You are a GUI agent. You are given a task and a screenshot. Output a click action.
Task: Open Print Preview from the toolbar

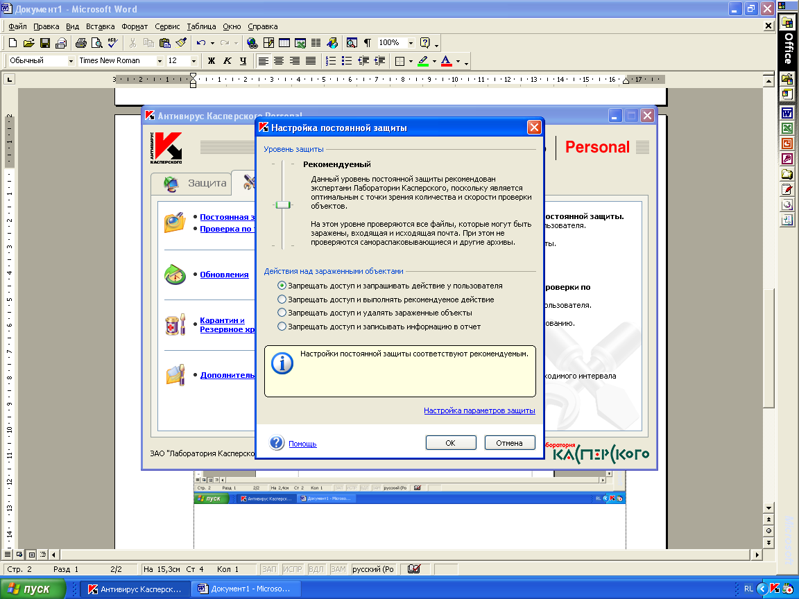(96, 43)
